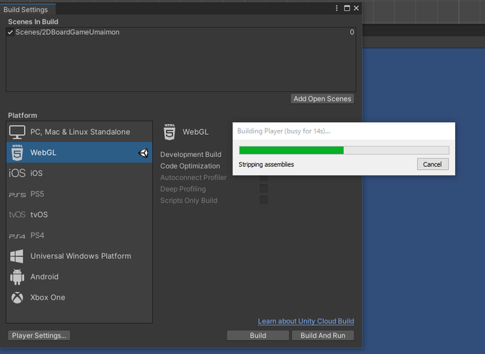Select the tvOS platform row
The height and width of the screenshot is (354, 485).
click(79, 215)
